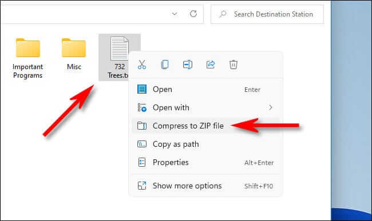This screenshot has height=221, width=372.
Task: Click the Delete trash can icon
Action: [x=233, y=65]
